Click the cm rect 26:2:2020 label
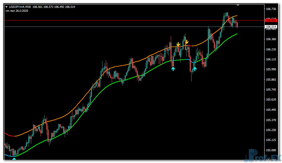Image resolution: width=282 pixels, height=163 pixels. [17, 11]
